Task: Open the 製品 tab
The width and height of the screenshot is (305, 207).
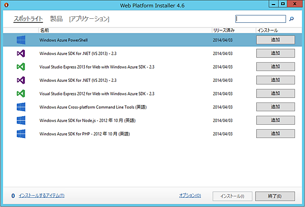Action: [x=56, y=19]
